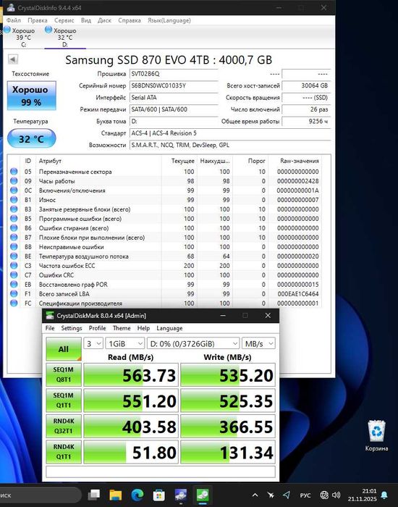This screenshot has width=398, height=507.
Task: Switch to CrystalDiskInfo taskbar icon
Action: (181, 495)
